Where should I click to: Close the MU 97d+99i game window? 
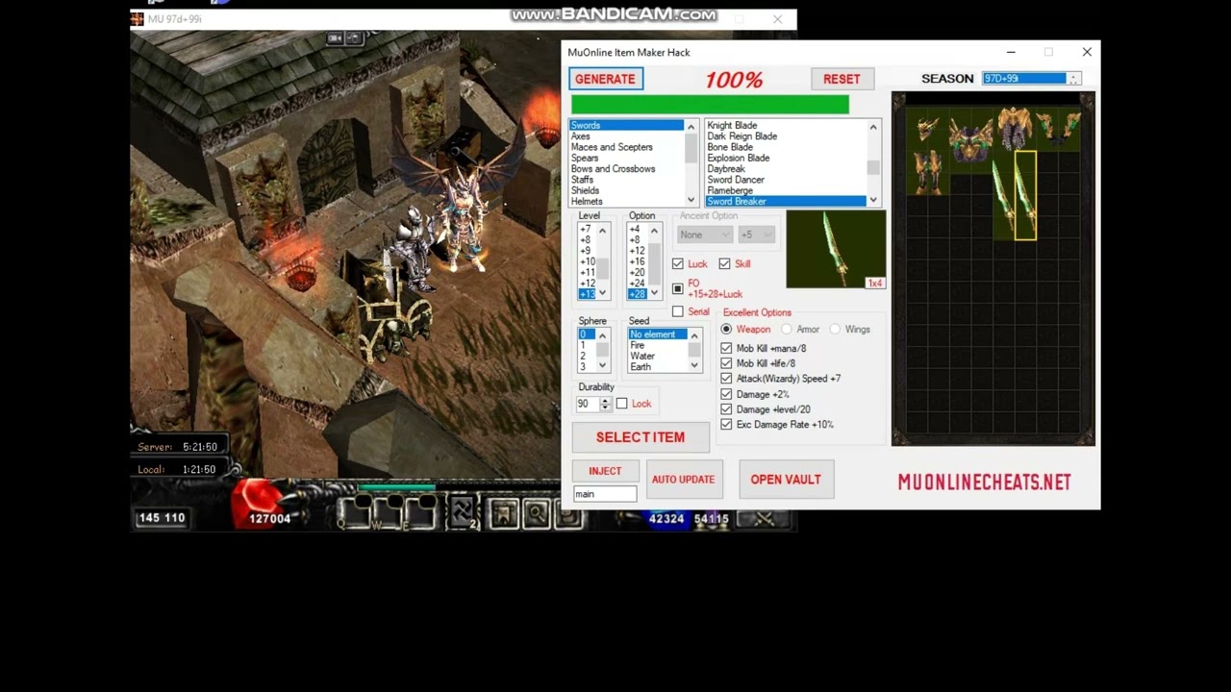click(x=777, y=18)
